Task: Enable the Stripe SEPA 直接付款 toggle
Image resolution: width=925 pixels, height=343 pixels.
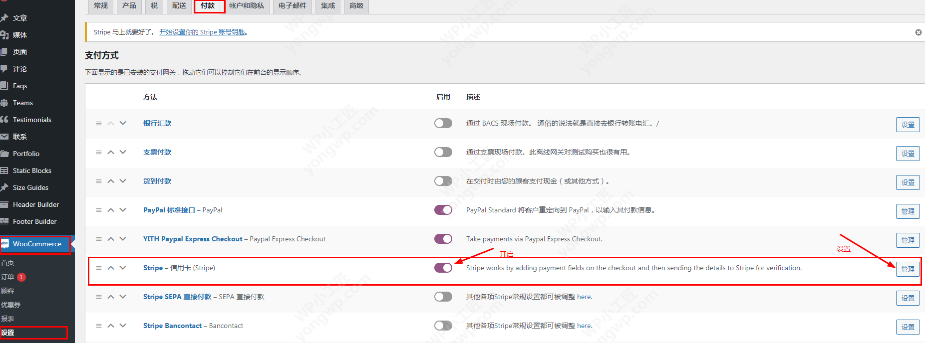Action: 443,297
